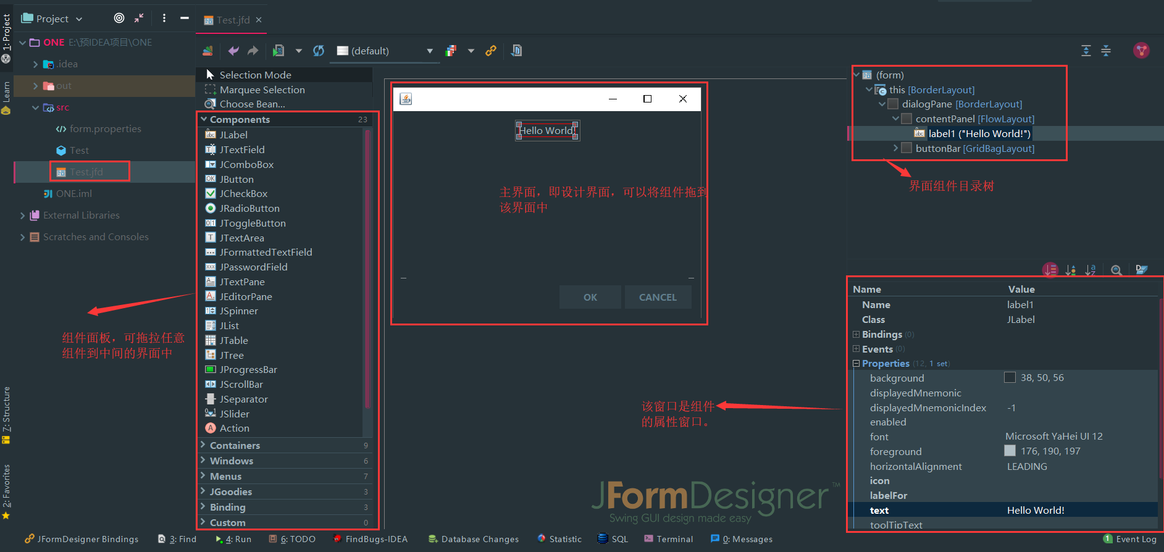Open the 3: Find tool window tab
The height and width of the screenshot is (552, 1164).
point(177,539)
